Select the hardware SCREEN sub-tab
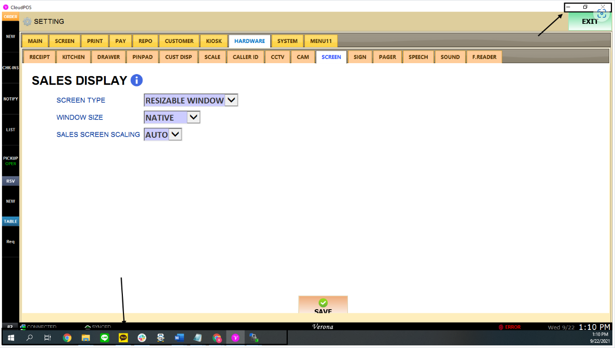 [x=331, y=57]
